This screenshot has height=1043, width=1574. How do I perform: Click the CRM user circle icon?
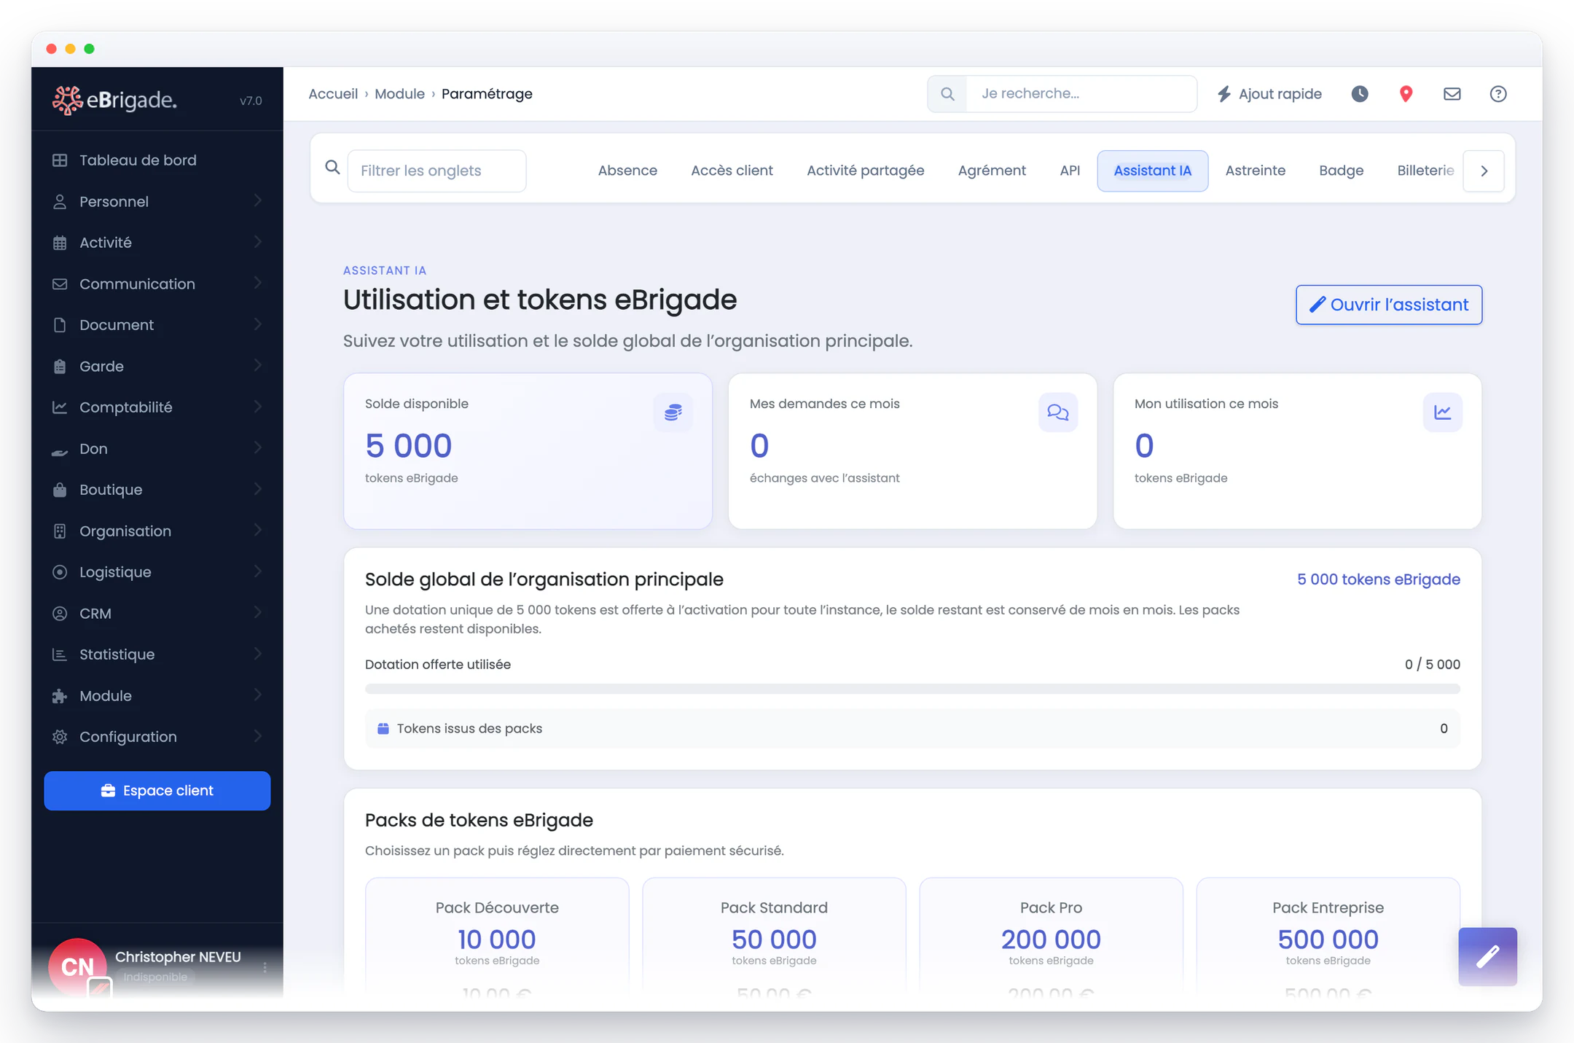pyautogui.click(x=60, y=614)
